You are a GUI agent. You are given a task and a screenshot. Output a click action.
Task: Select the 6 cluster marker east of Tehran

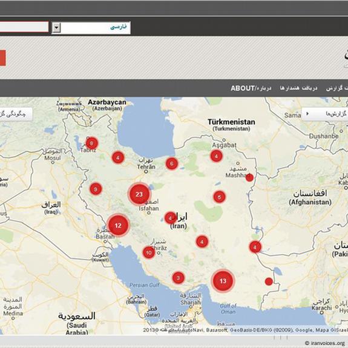pos(172,163)
